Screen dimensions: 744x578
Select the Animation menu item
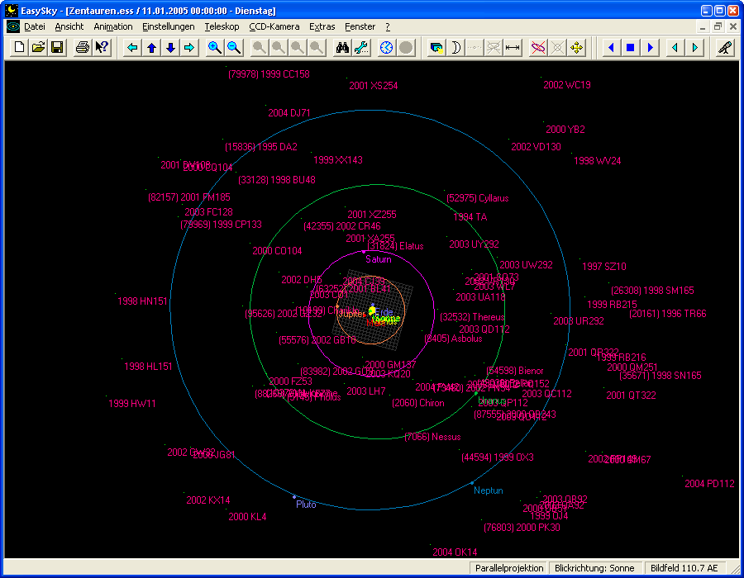[x=113, y=26]
